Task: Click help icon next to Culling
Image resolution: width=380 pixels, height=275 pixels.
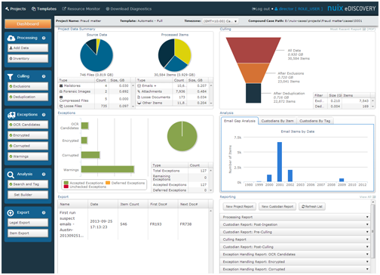Action: pyautogui.click(x=44, y=76)
